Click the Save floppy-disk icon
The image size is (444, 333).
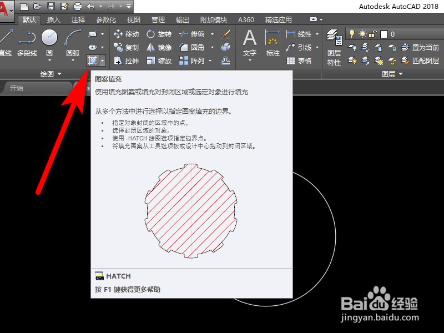click(x=51, y=6)
